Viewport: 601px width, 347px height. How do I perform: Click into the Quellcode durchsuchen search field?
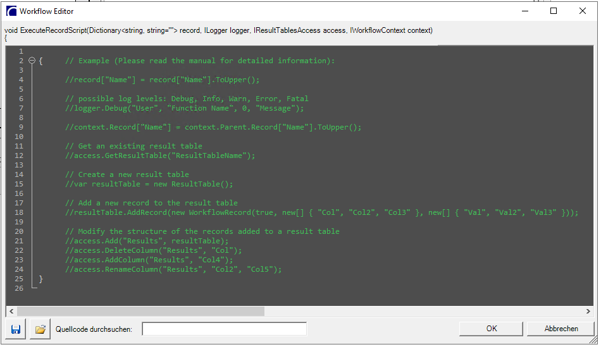point(224,329)
